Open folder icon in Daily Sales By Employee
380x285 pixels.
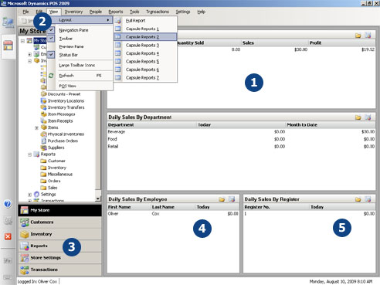(222, 199)
